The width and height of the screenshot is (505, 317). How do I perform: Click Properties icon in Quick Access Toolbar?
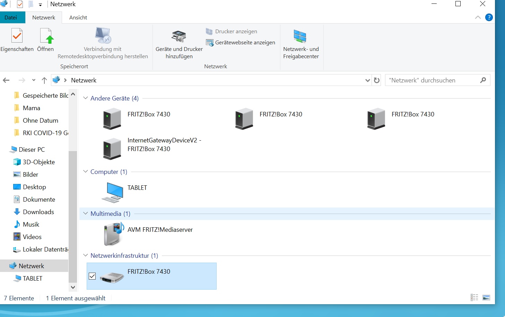(20, 4)
